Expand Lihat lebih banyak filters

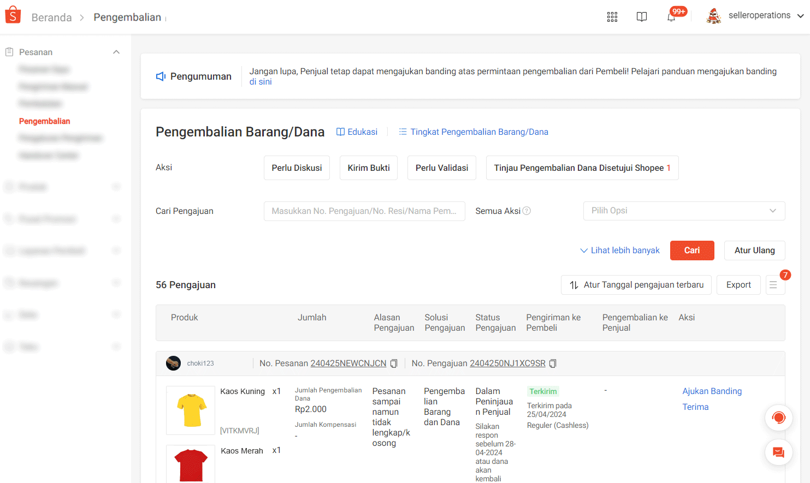click(620, 251)
